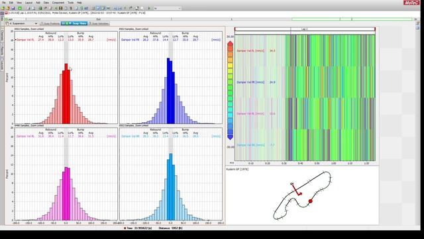This screenshot has width=424, height=239.
Task: Click the blue floppy-disk save icon
Action: pos(13,9)
